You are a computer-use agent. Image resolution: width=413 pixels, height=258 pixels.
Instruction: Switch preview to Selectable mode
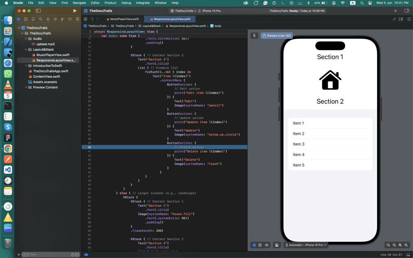[x=260, y=245]
